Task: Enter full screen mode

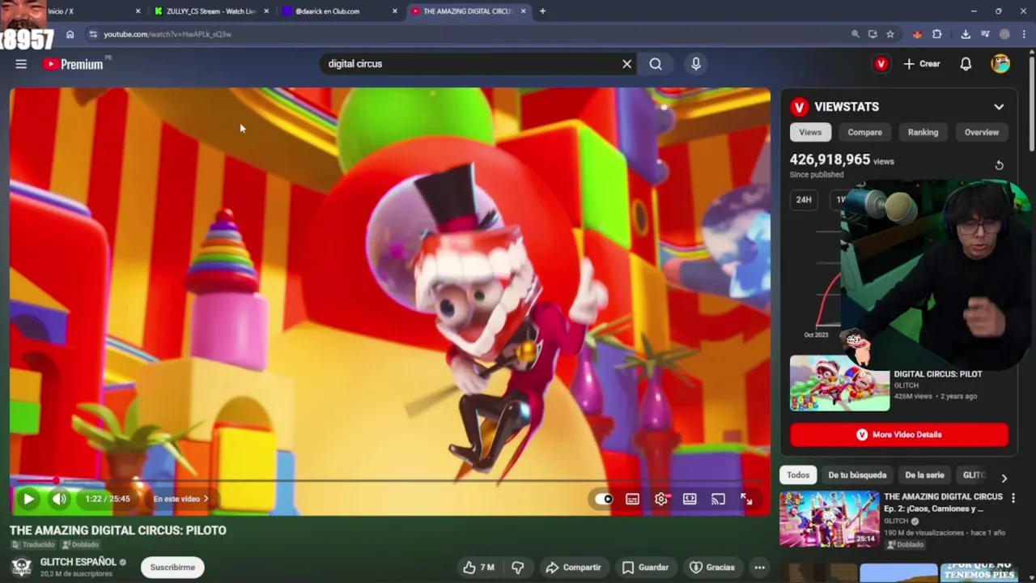Action: click(x=746, y=499)
